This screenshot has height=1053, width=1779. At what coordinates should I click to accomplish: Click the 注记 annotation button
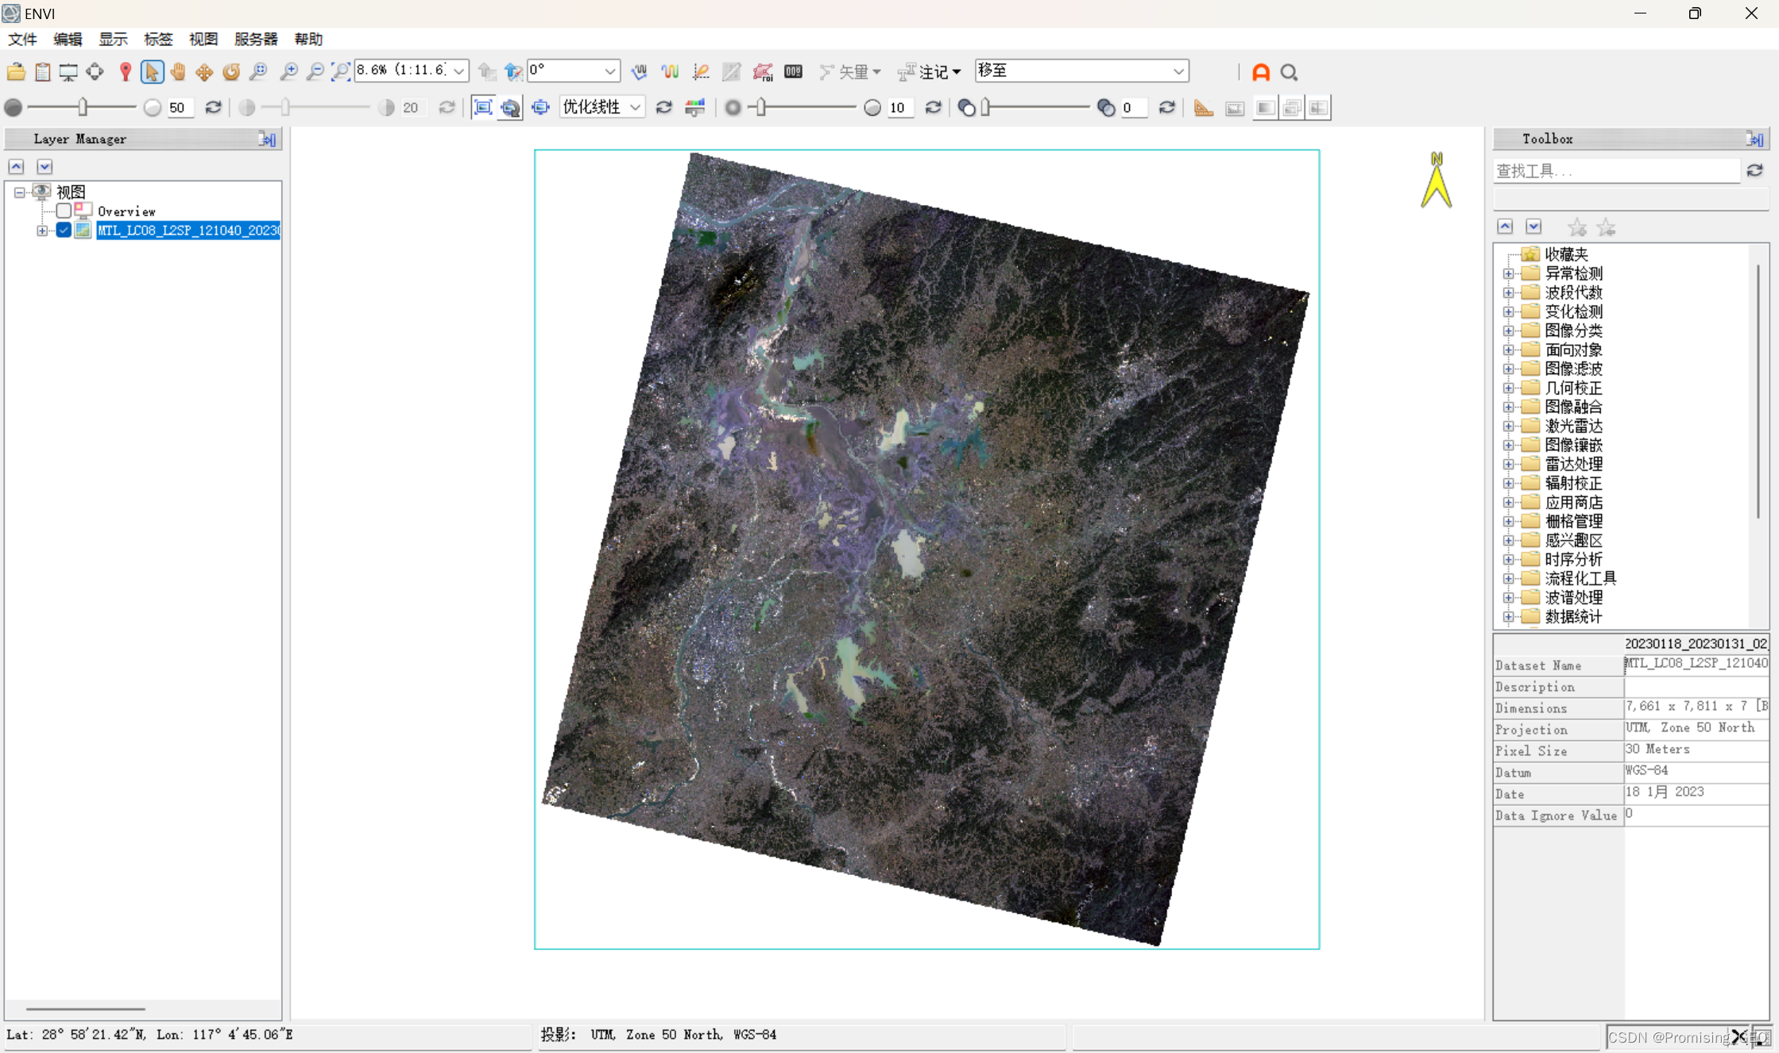[930, 72]
